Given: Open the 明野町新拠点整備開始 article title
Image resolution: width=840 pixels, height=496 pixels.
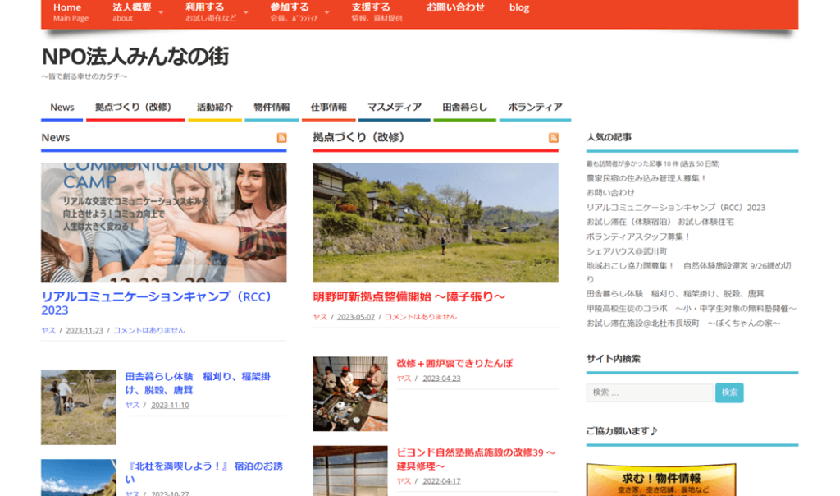Looking at the screenshot, I should pyautogui.click(x=409, y=296).
